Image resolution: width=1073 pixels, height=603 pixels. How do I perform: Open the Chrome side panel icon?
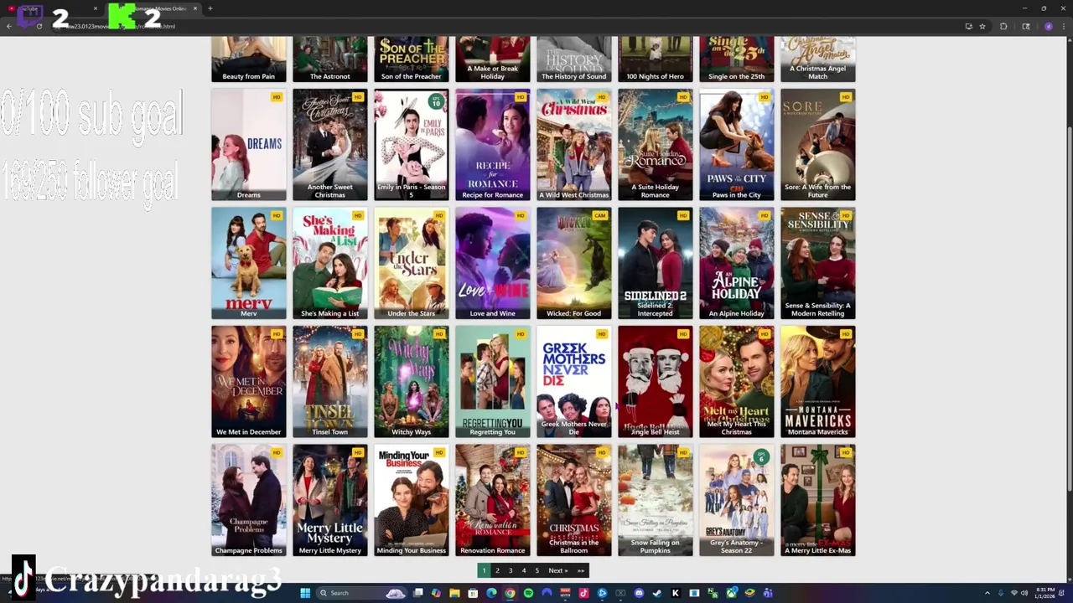click(x=1025, y=26)
